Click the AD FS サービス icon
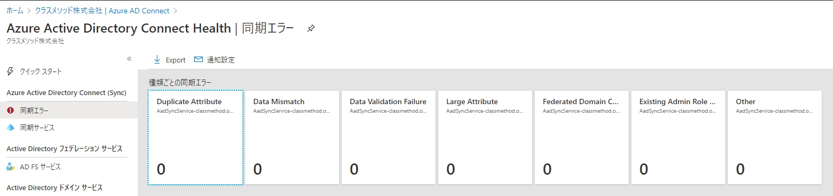Screen dimensions: 833x196 [x=10, y=167]
